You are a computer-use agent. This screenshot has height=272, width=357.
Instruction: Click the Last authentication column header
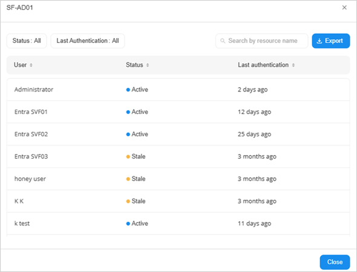tap(263, 65)
